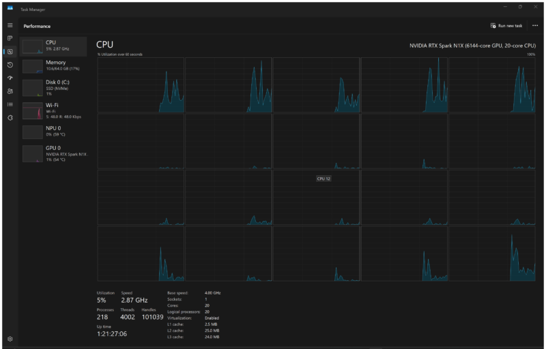Select the NPU 0 performance item
The image size is (546, 349).
[53, 132]
